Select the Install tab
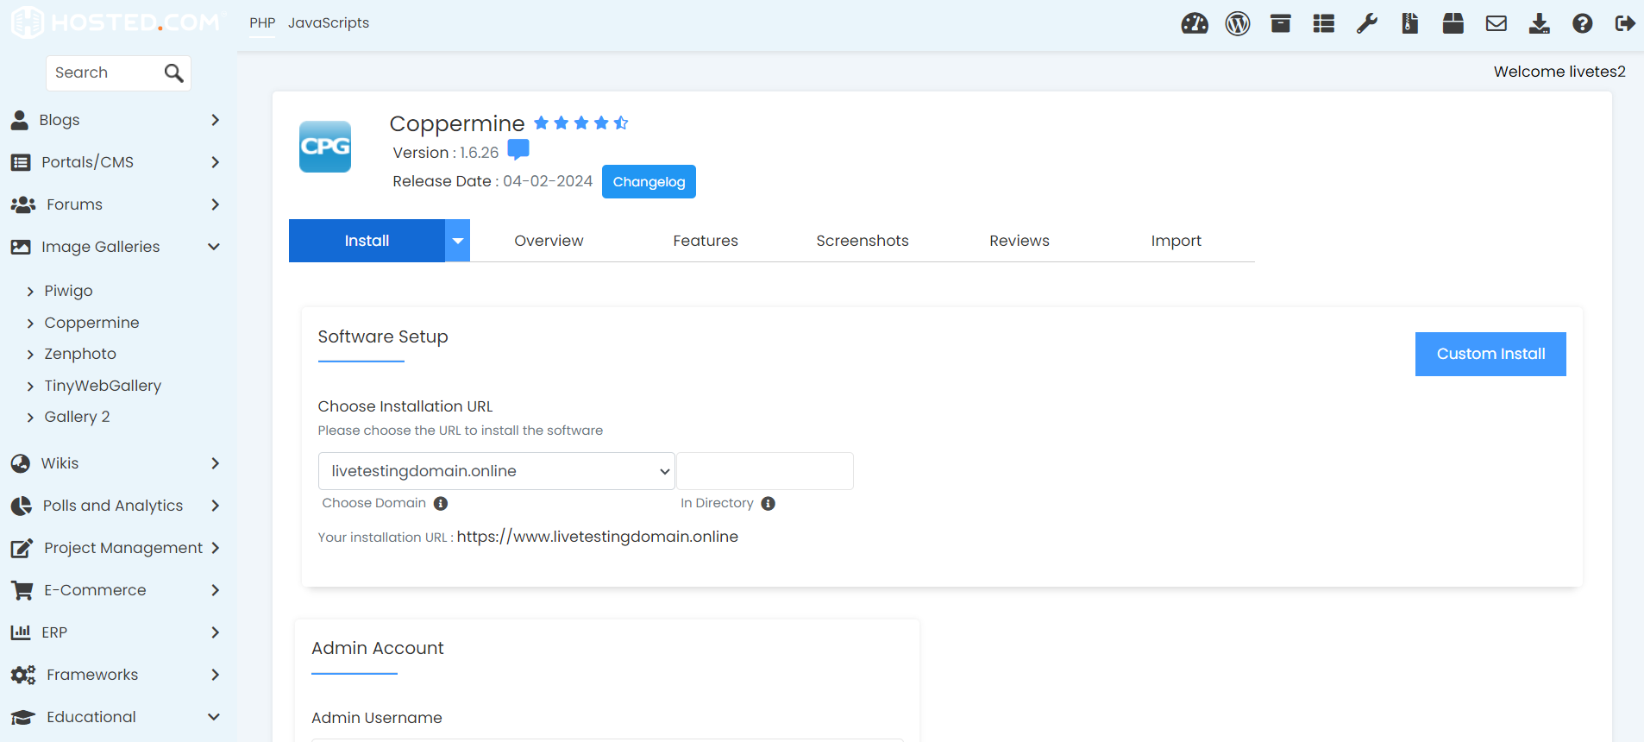This screenshot has width=1644, height=742. pos(367,241)
